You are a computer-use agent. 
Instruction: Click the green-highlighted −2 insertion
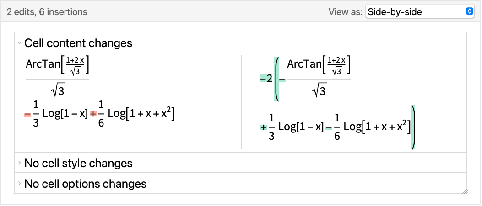tap(266, 79)
